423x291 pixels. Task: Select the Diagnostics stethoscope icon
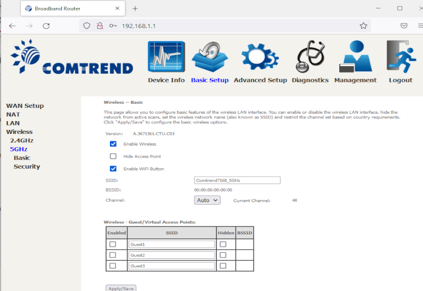click(310, 57)
